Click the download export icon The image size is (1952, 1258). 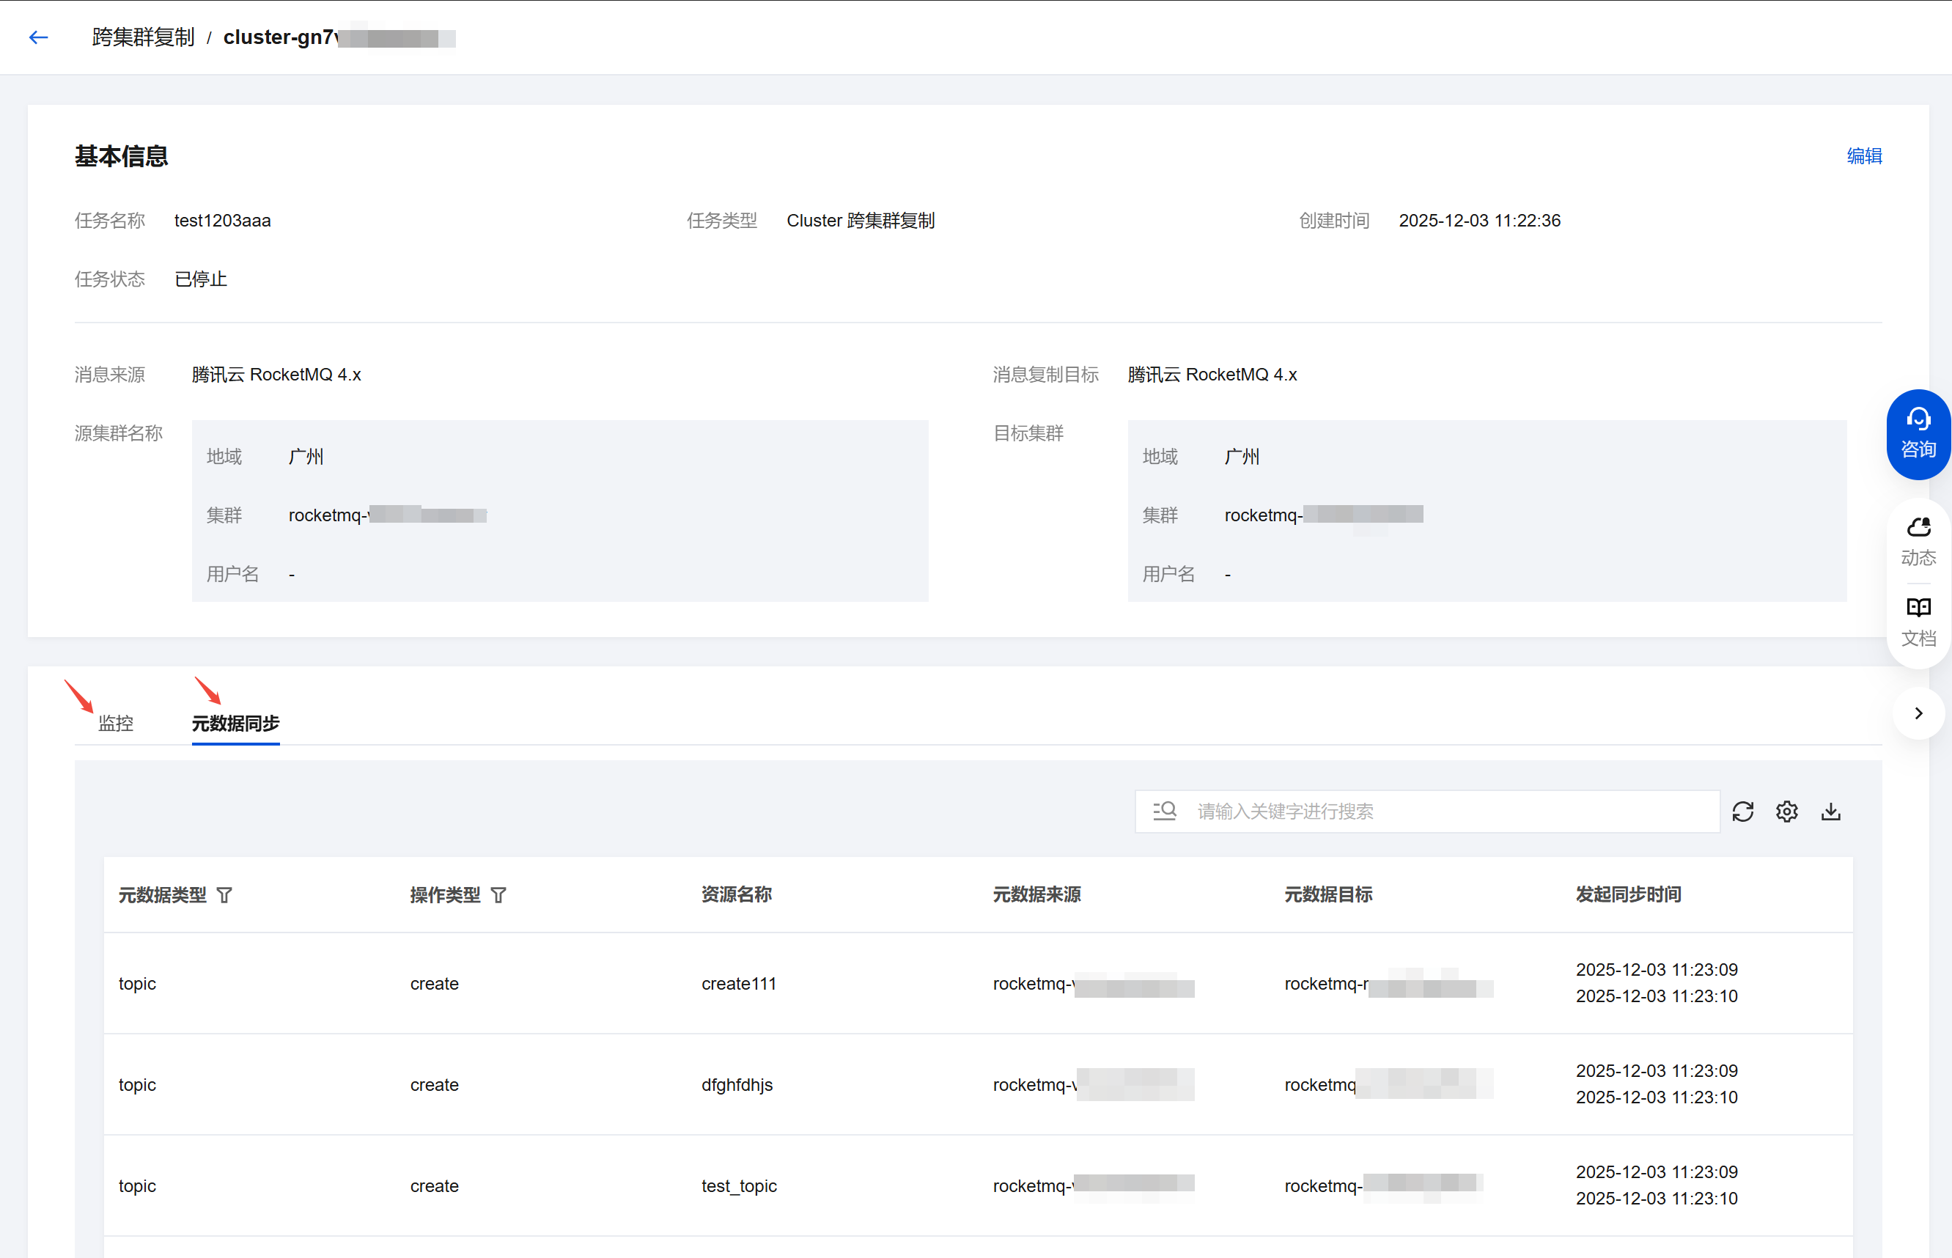[1830, 811]
